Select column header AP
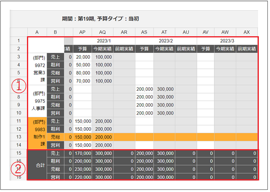270x192 pixels. pos(83,32)
